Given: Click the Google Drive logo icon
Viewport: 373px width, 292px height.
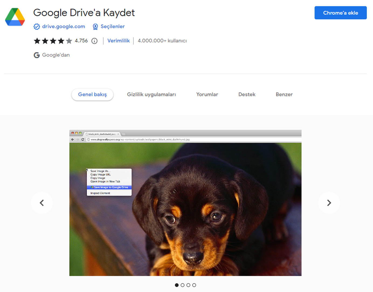Looking at the screenshot, I should point(15,17).
